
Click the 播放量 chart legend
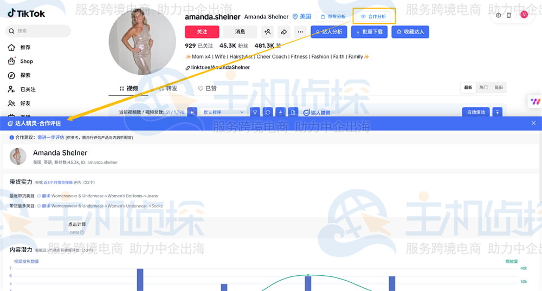(512, 261)
